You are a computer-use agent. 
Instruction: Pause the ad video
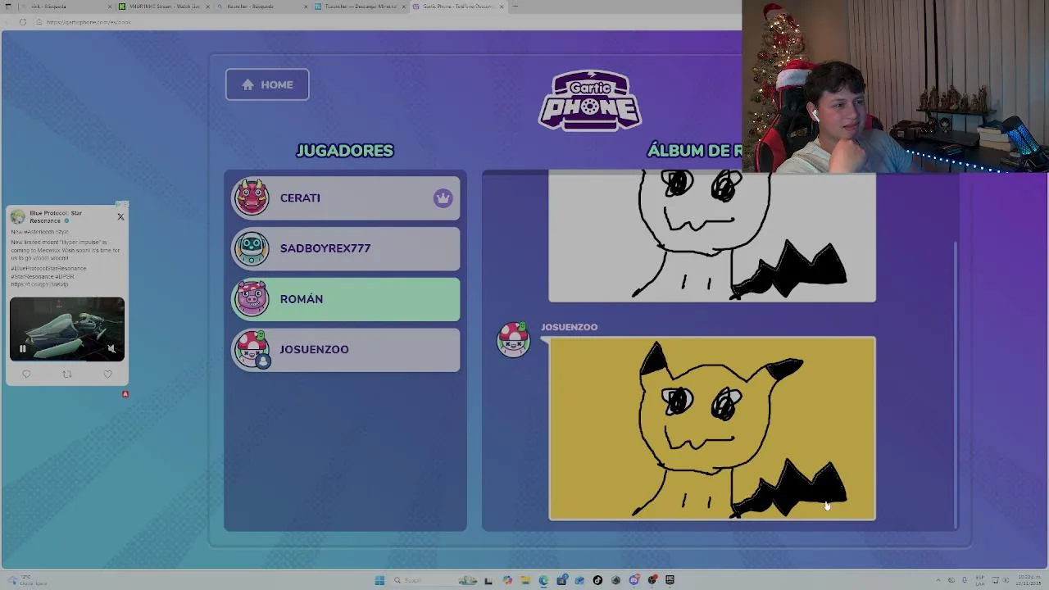(x=22, y=349)
